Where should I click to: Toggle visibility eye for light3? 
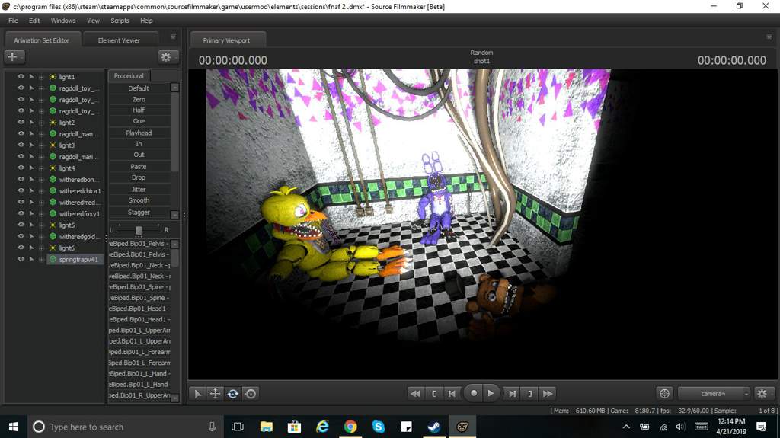pos(21,145)
